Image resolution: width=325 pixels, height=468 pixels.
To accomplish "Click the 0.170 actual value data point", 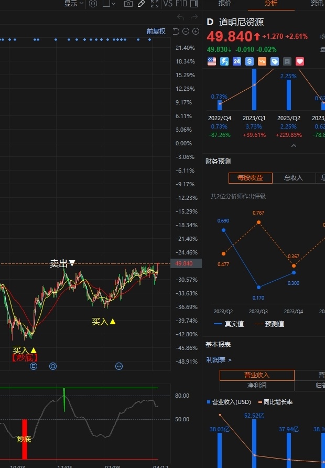I will (x=259, y=287).
